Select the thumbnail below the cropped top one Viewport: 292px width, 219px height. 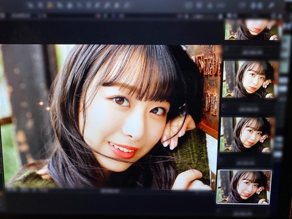(250, 79)
